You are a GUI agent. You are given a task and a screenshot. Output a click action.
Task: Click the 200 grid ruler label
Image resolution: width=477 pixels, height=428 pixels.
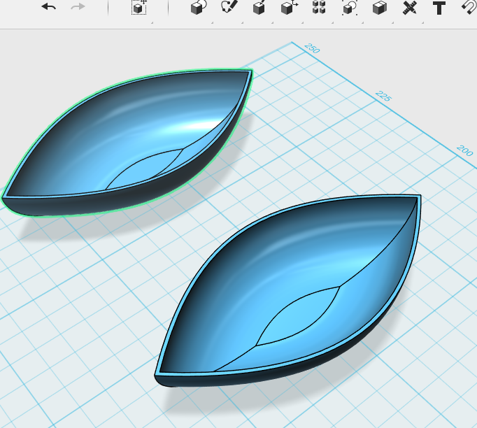coord(465,150)
